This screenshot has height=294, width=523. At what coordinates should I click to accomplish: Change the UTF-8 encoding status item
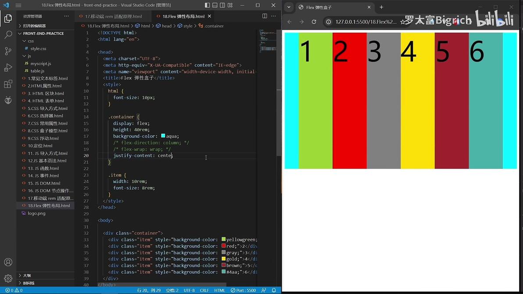coord(189,290)
